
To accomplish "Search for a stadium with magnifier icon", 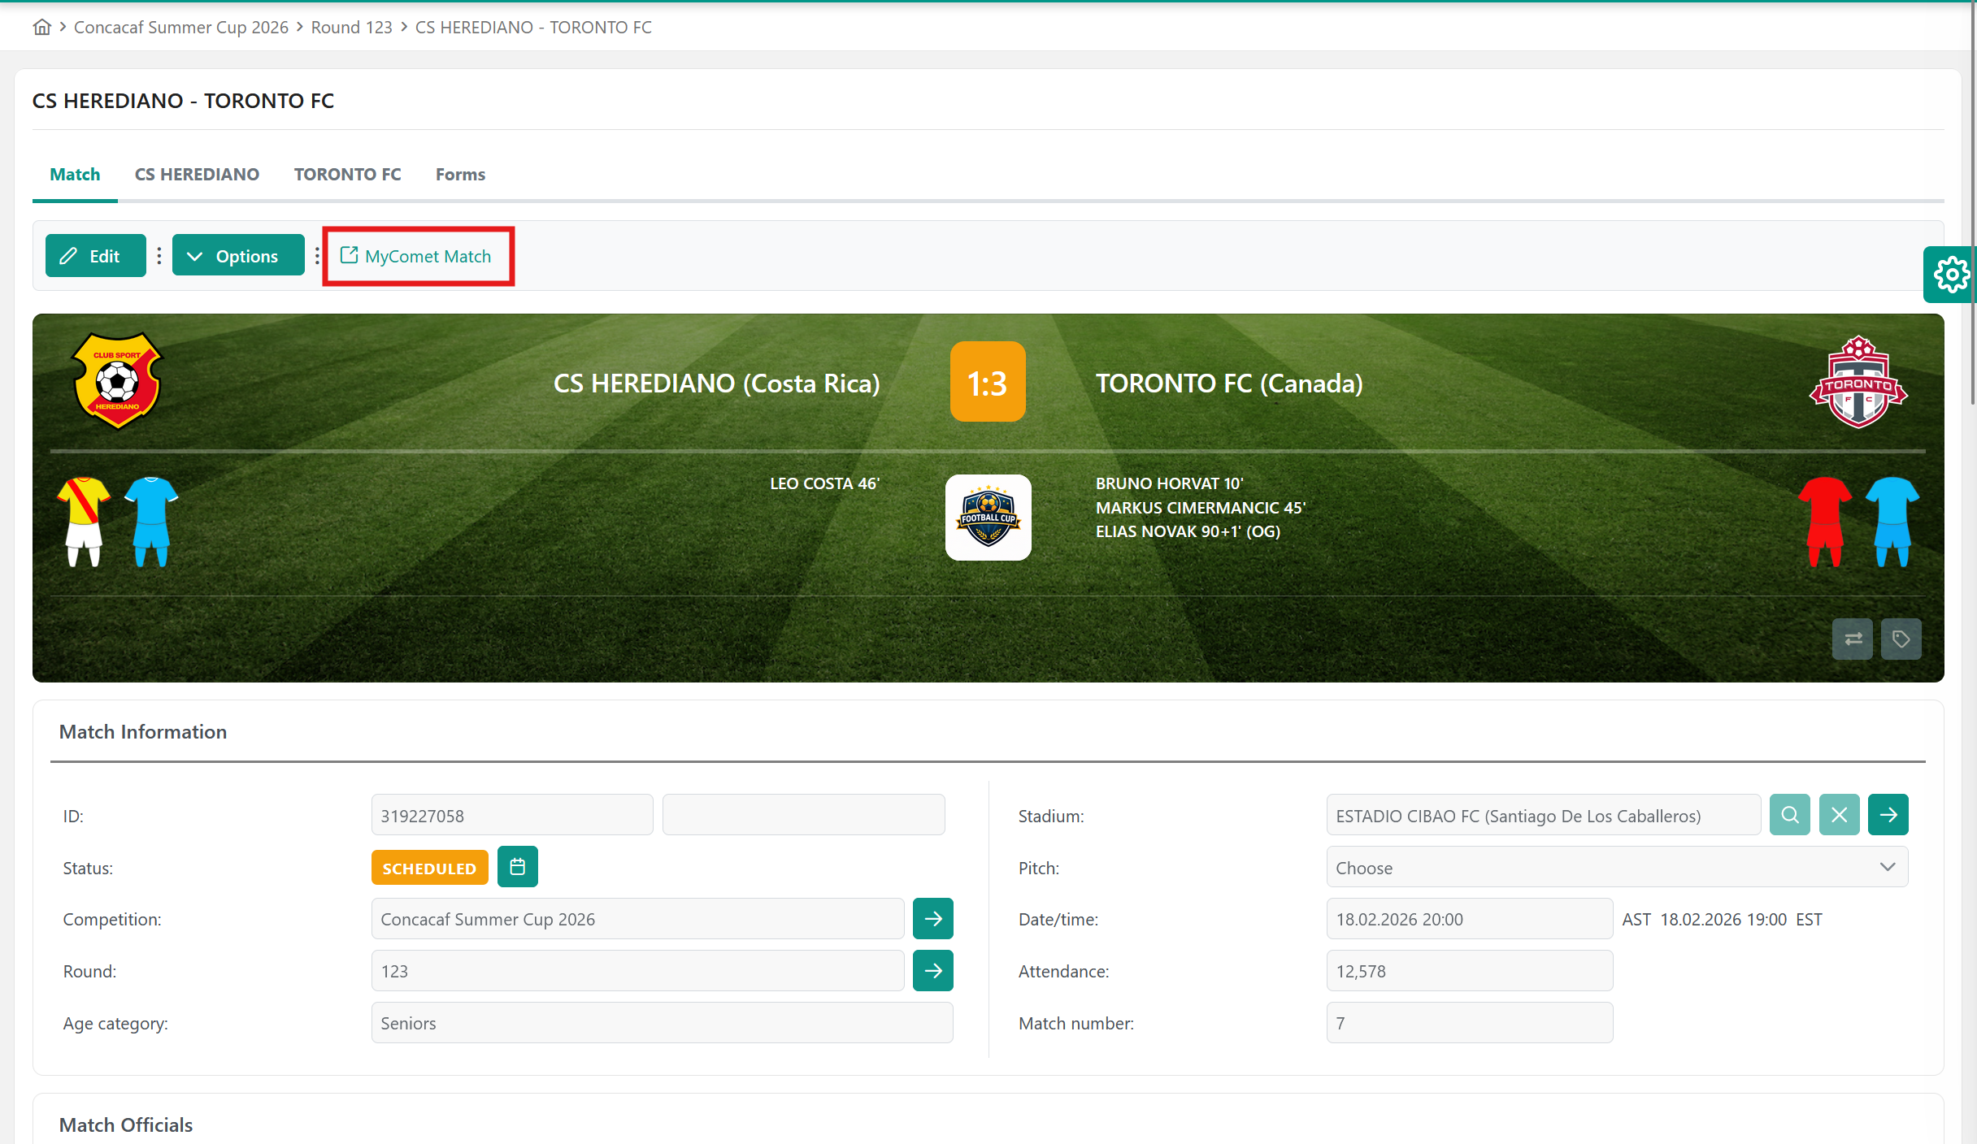I will [1790, 815].
